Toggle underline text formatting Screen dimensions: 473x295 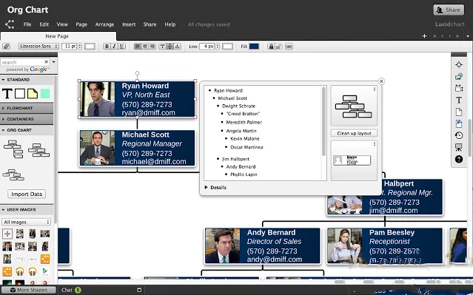121,47
